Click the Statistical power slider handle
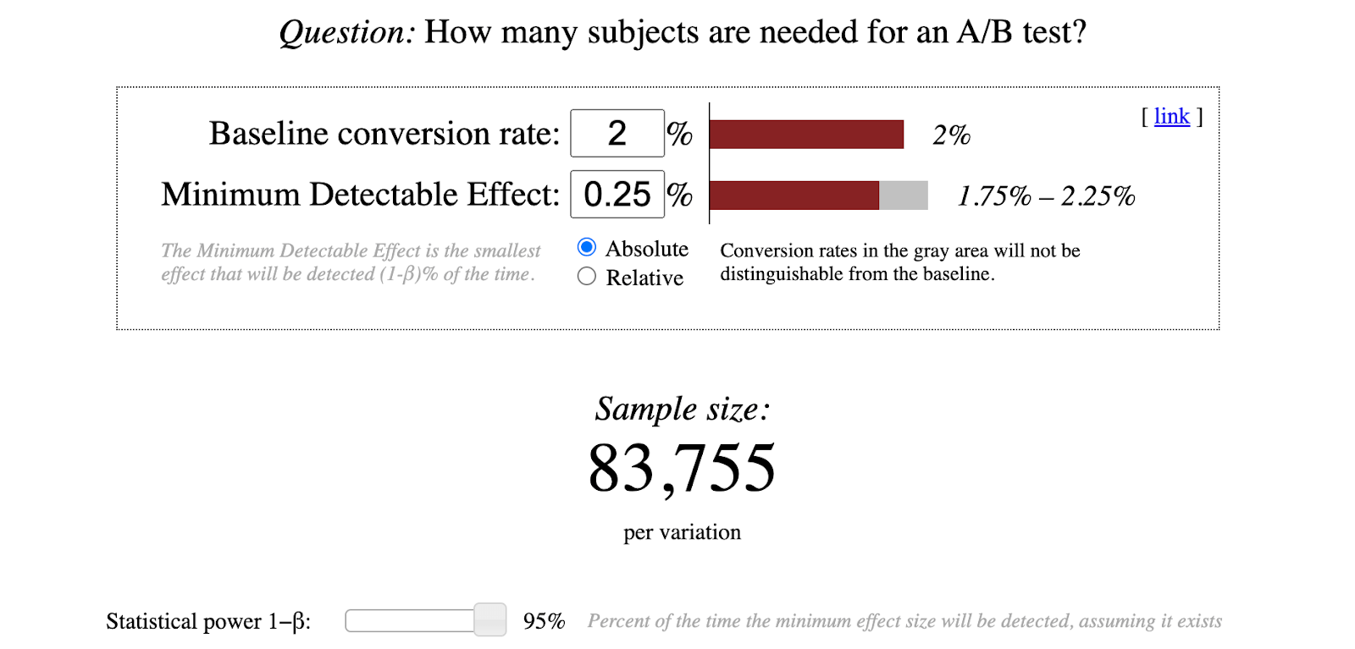 pyautogui.click(x=489, y=620)
